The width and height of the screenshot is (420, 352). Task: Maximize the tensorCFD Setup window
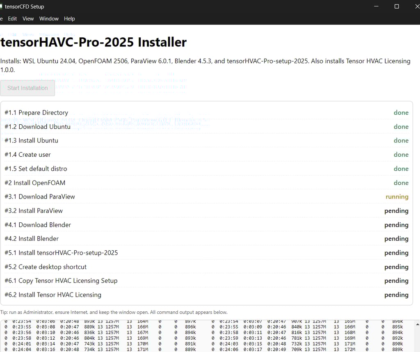[397, 7]
